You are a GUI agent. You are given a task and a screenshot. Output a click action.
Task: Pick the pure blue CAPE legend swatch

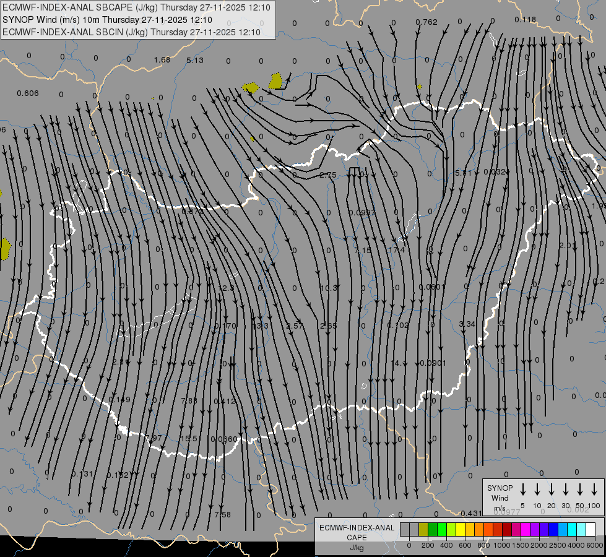[553, 530]
